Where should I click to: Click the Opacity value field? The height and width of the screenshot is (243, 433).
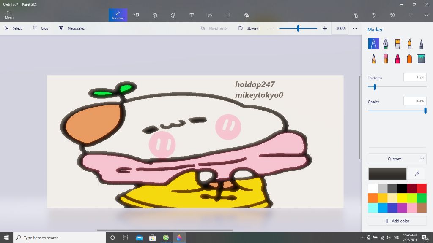[415, 101]
